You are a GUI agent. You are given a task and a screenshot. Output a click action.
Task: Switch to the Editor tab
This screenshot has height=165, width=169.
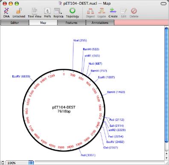pyautogui.click(x=15, y=23)
